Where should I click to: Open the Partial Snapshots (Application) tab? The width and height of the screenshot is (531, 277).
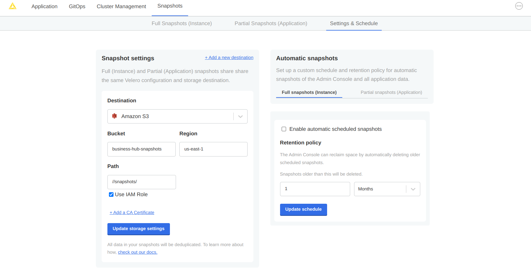click(x=270, y=23)
